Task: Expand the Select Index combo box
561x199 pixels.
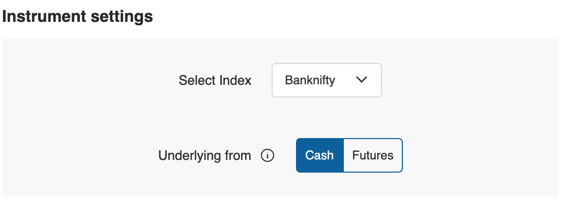Action: pyautogui.click(x=327, y=80)
